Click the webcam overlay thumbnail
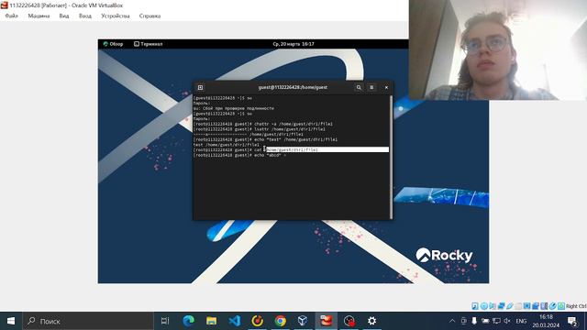 498,49
